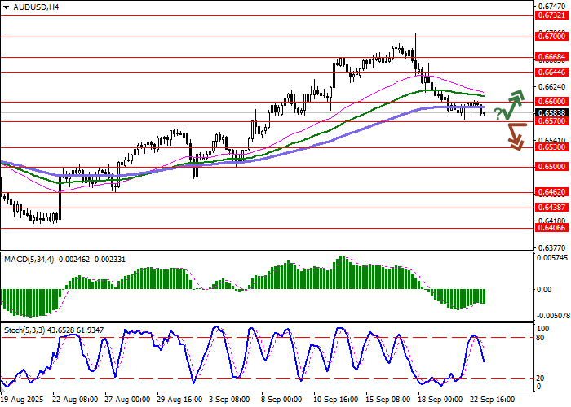Select the 0.66684 red price level label
571x407 pixels.
point(551,57)
